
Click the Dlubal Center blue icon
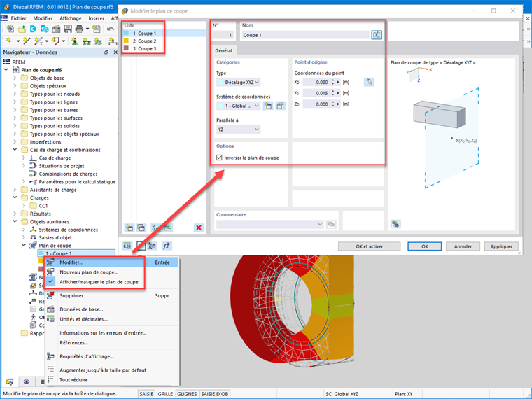33,29
